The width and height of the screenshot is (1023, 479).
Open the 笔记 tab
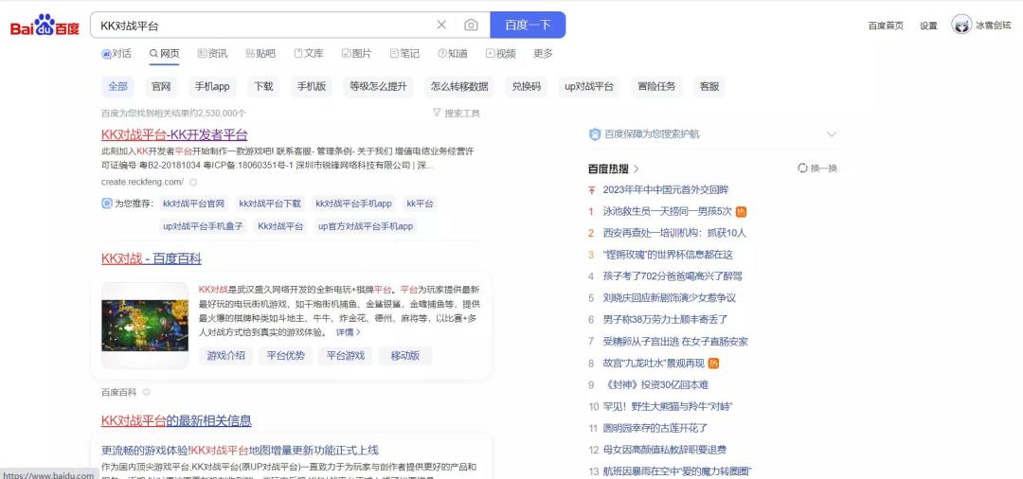click(x=404, y=53)
